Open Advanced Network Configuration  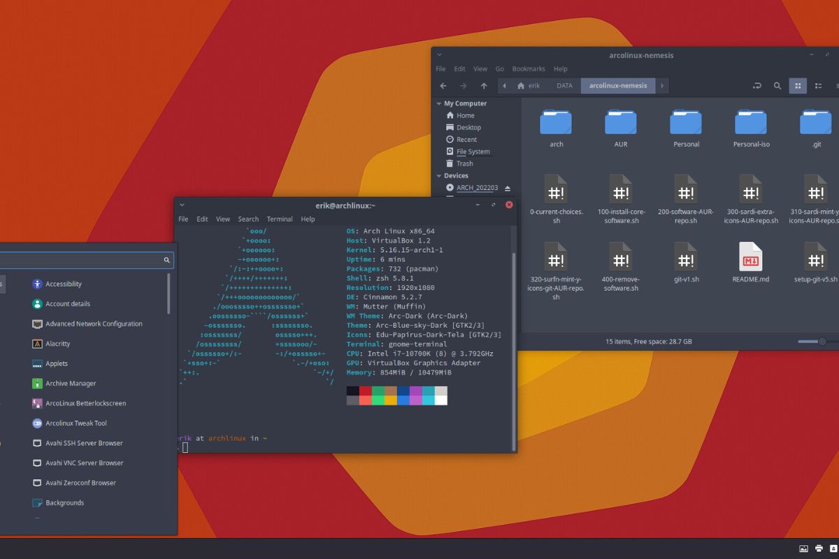[87, 324]
